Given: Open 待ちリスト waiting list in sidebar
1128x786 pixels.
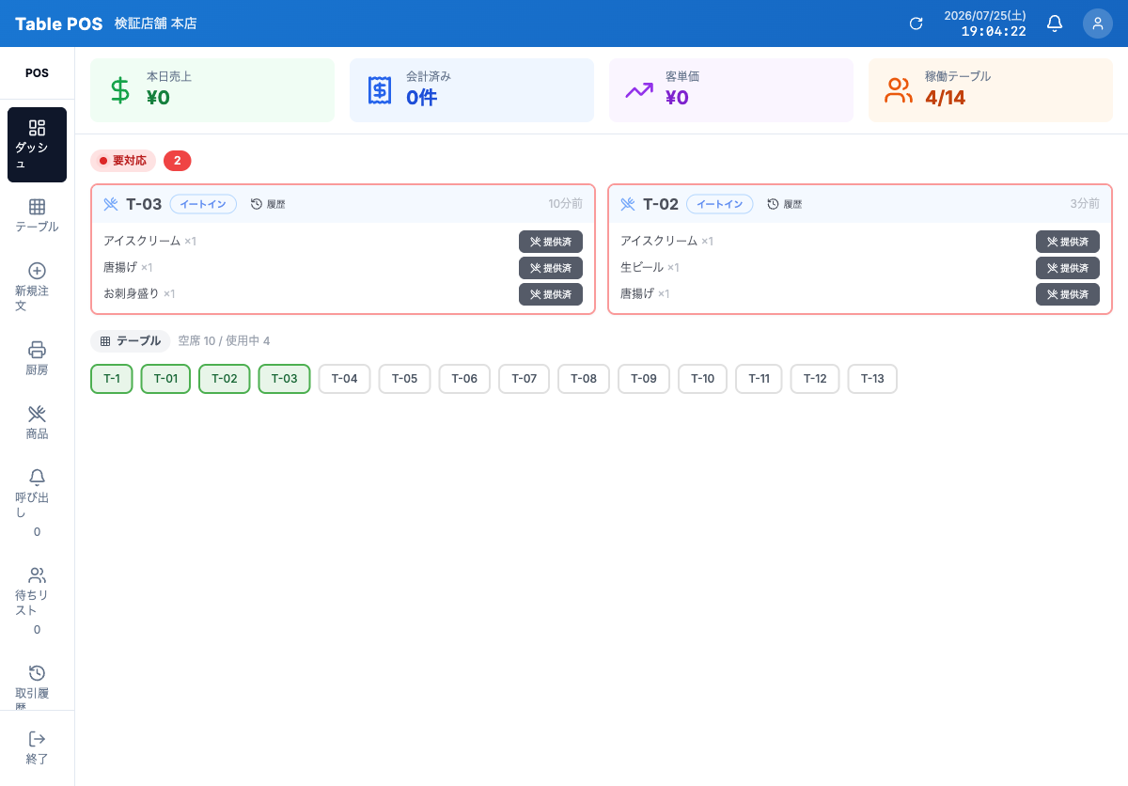Looking at the screenshot, I should point(37,602).
